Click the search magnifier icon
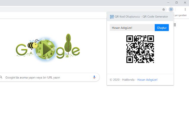This screenshot has width=189, height=118. [1, 77]
